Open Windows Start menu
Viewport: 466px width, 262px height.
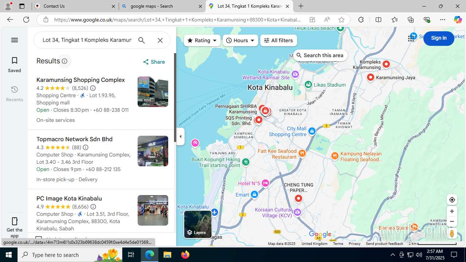click(9, 255)
